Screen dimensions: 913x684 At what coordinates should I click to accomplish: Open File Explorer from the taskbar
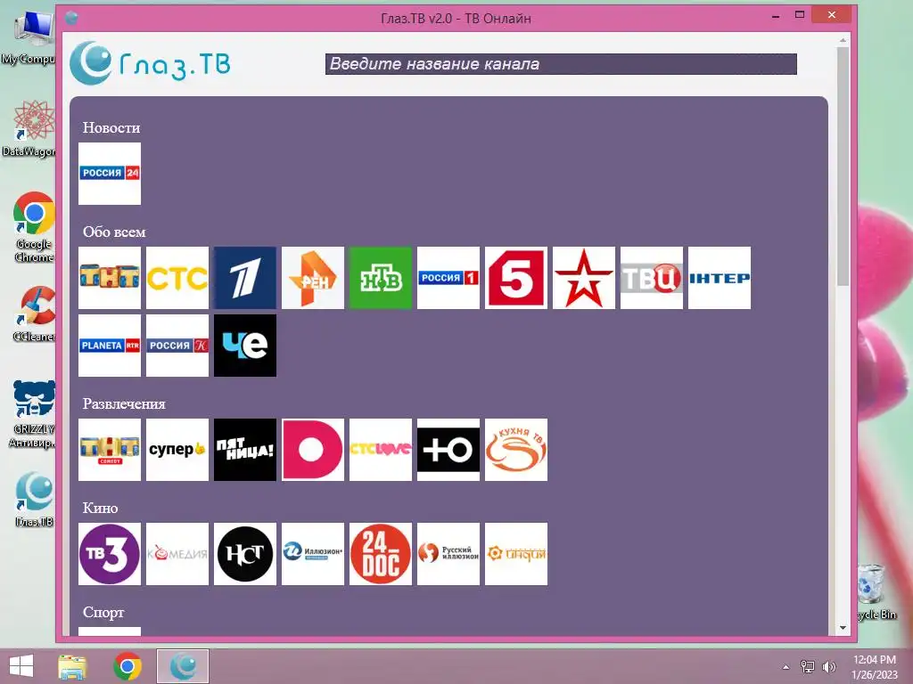coord(73,666)
